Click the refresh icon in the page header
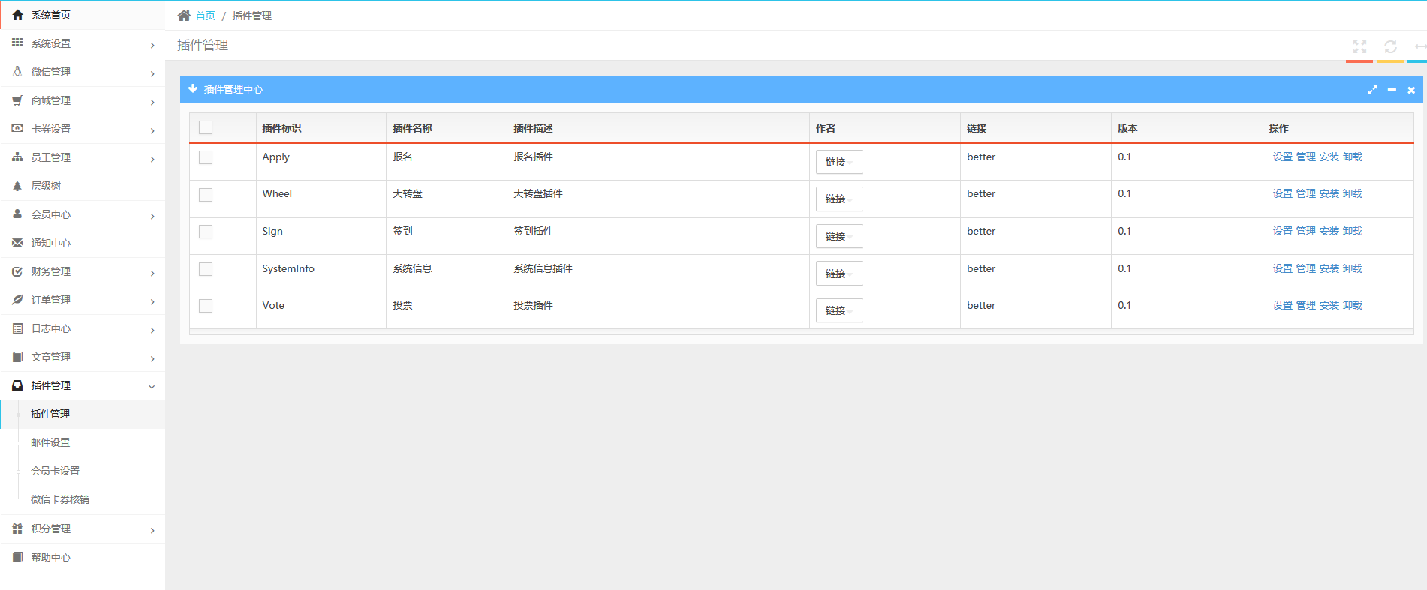 tap(1390, 46)
